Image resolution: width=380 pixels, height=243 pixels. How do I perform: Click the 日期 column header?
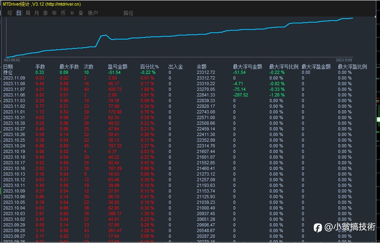8,67
